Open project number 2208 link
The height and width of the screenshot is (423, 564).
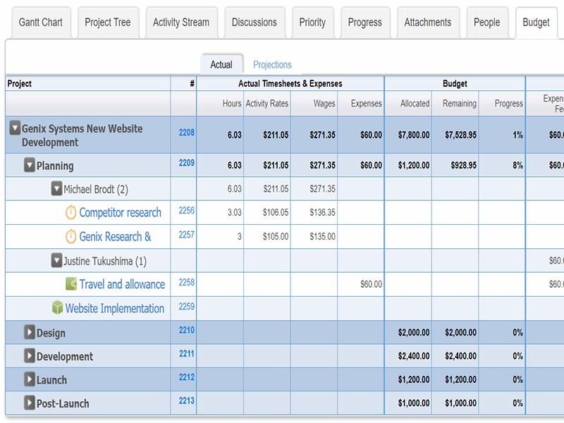click(x=186, y=133)
